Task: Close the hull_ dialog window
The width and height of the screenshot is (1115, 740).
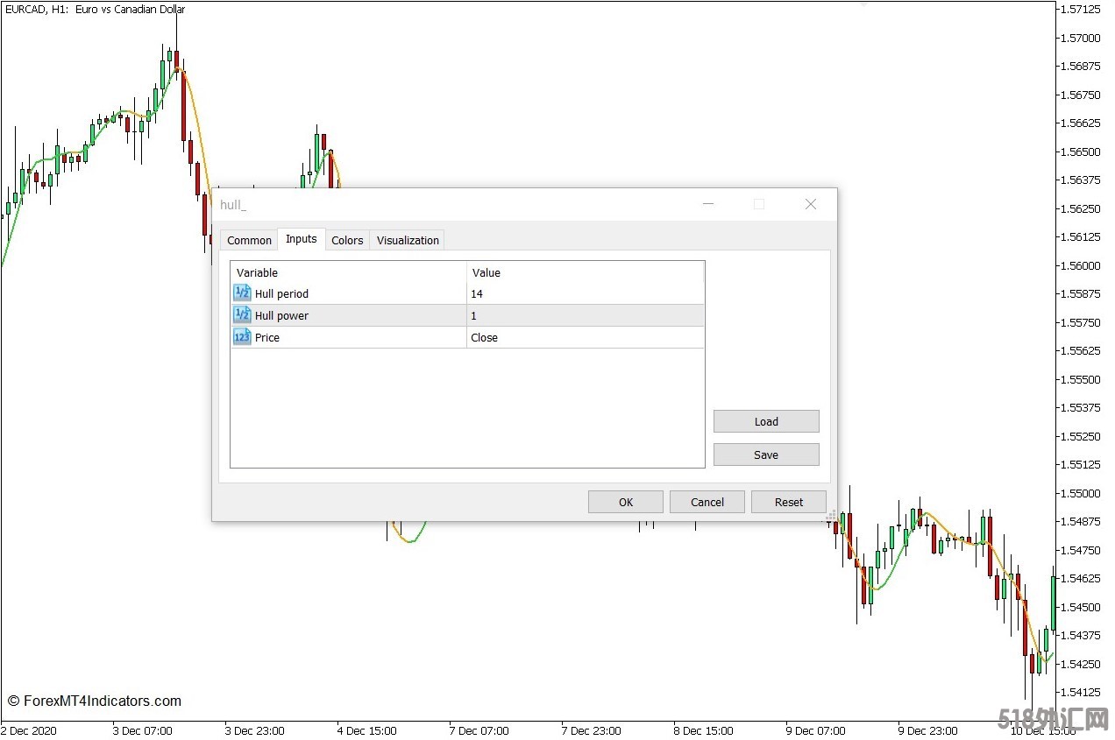Action: tap(810, 204)
